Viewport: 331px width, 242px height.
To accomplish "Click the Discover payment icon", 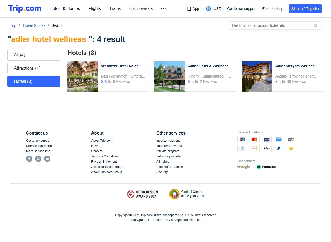I will pos(255,148).
